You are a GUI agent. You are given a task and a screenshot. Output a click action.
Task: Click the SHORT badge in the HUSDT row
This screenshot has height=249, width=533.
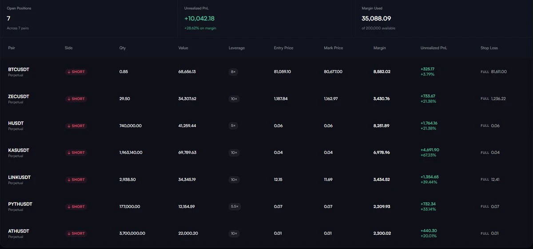pyautogui.click(x=76, y=126)
